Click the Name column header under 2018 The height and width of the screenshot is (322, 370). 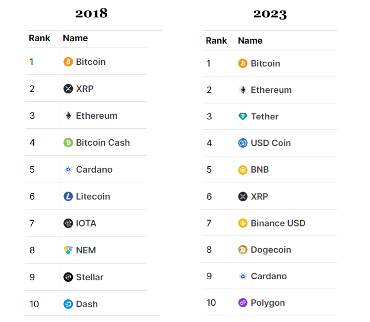[x=75, y=38]
